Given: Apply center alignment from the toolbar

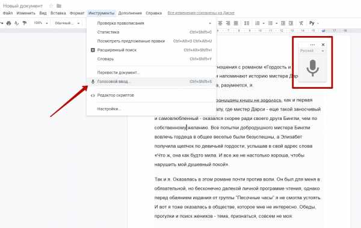Looking at the screenshot, I should coord(220,23).
